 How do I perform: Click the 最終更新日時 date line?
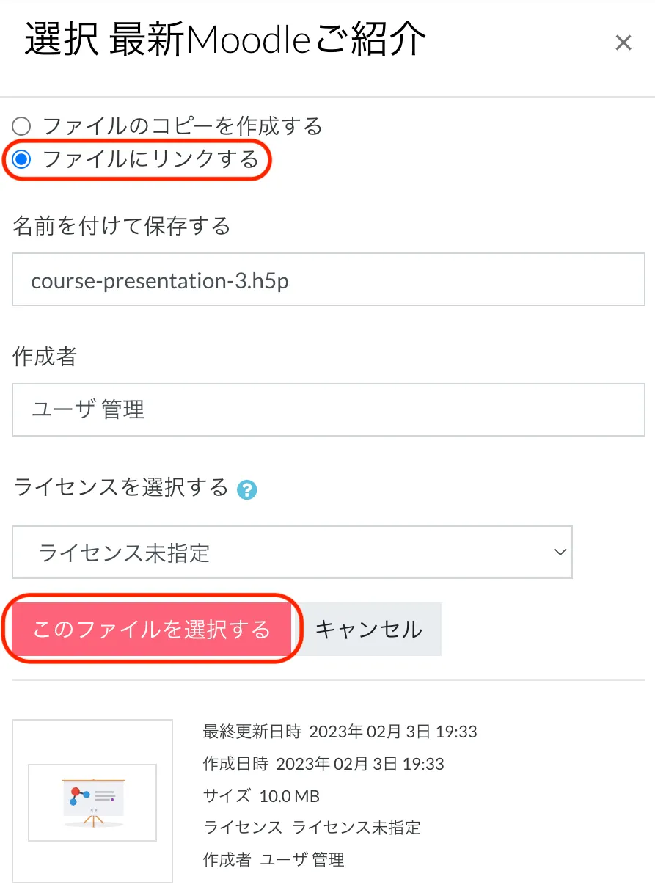pyautogui.click(x=340, y=732)
